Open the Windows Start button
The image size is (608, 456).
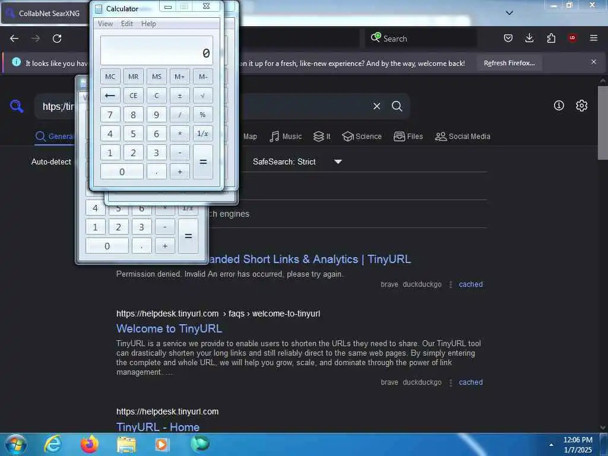click(x=16, y=444)
